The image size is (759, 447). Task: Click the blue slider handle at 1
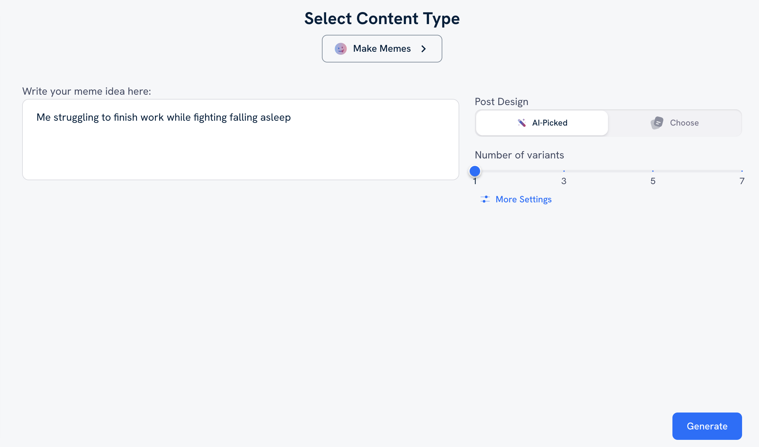tap(475, 171)
